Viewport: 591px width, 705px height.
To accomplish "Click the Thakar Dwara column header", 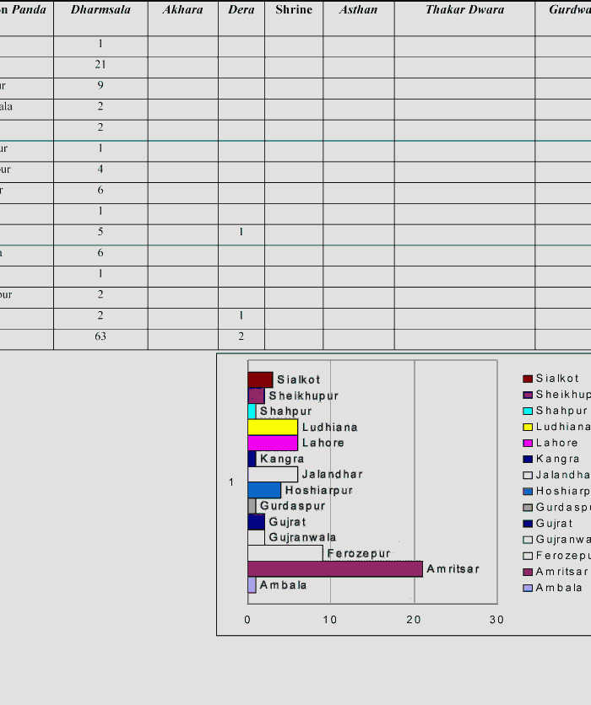I will point(464,10).
